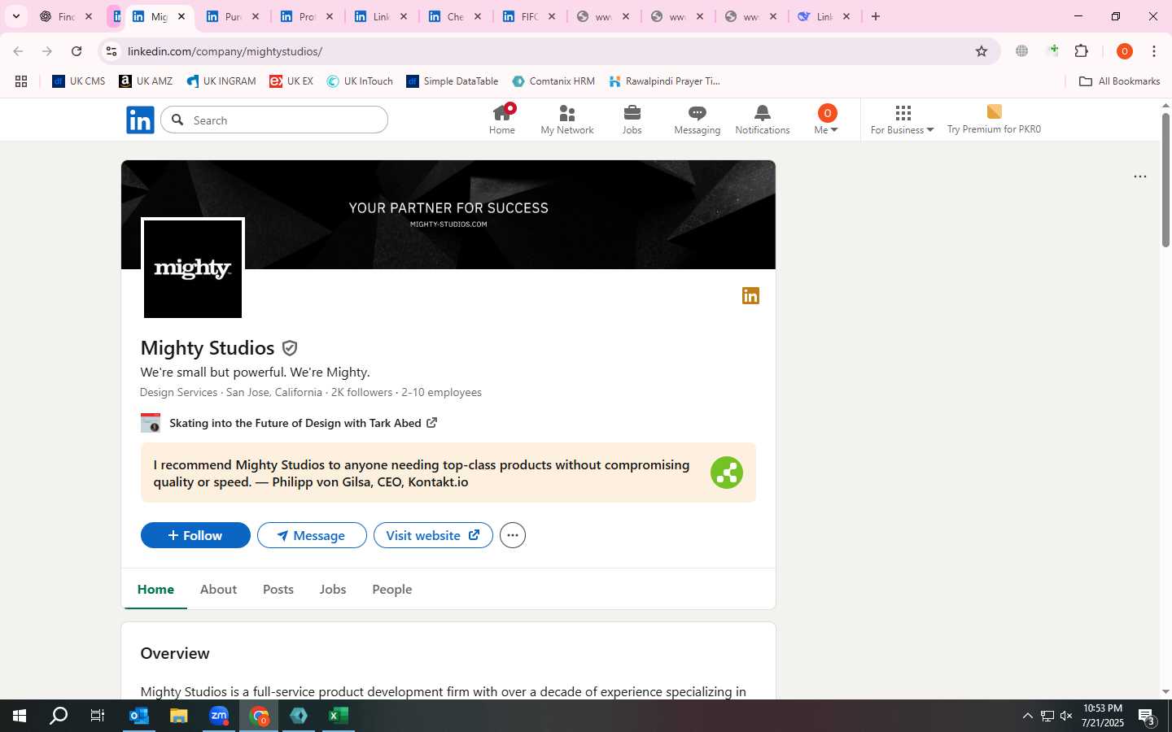
Task: Open Messaging from top navigation
Action: [698, 120]
